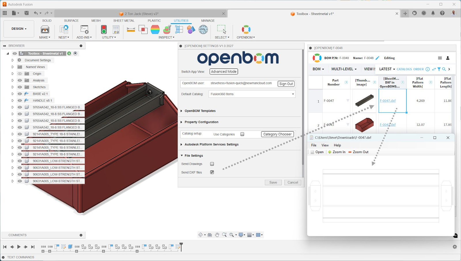Switch to 2 Ton Jack document tab
Screen dimensions: 461x261
click(141, 14)
